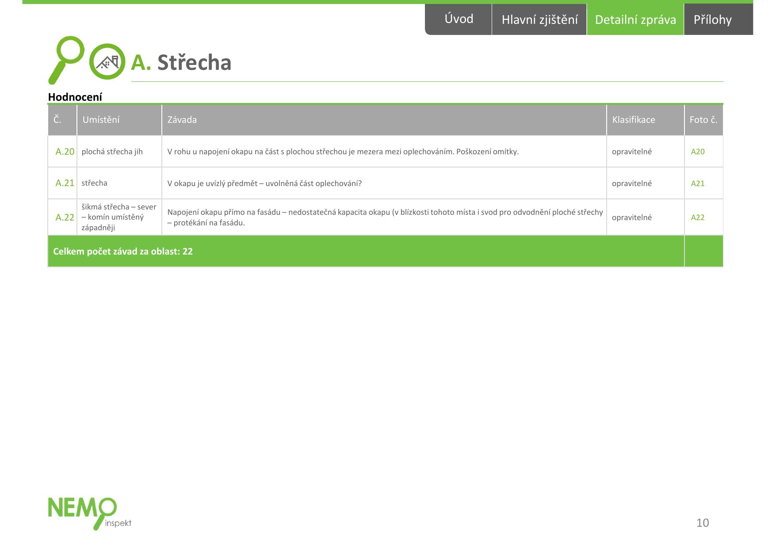Screen dimensions: 776x548
Task: Click defect text 'V okapu je uvízlý předmět'
Action: tap(264, 183)
